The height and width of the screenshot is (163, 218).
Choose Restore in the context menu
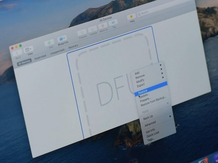(x=151, y=89)
